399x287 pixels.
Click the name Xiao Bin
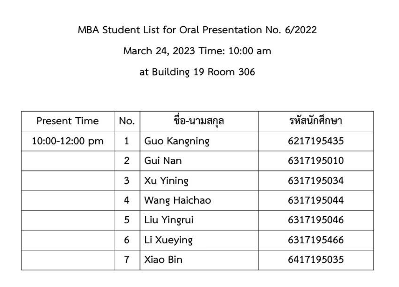163,260
